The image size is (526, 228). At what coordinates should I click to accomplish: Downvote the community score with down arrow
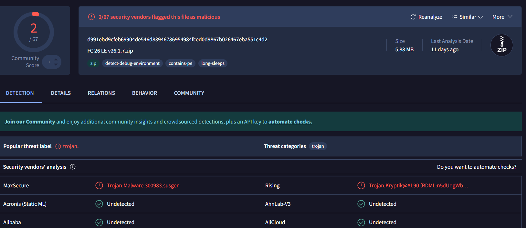click(x=56, y=64)
